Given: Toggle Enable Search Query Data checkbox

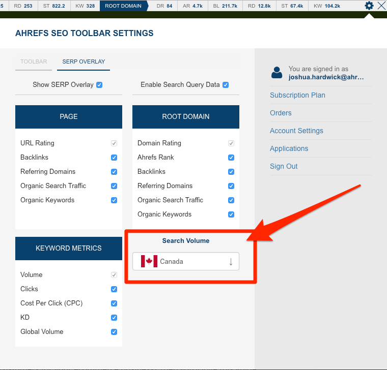Looking at the screenshot, I should (226, 85).
